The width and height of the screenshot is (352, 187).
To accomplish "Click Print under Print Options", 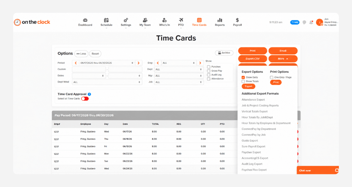I will 276,82.
